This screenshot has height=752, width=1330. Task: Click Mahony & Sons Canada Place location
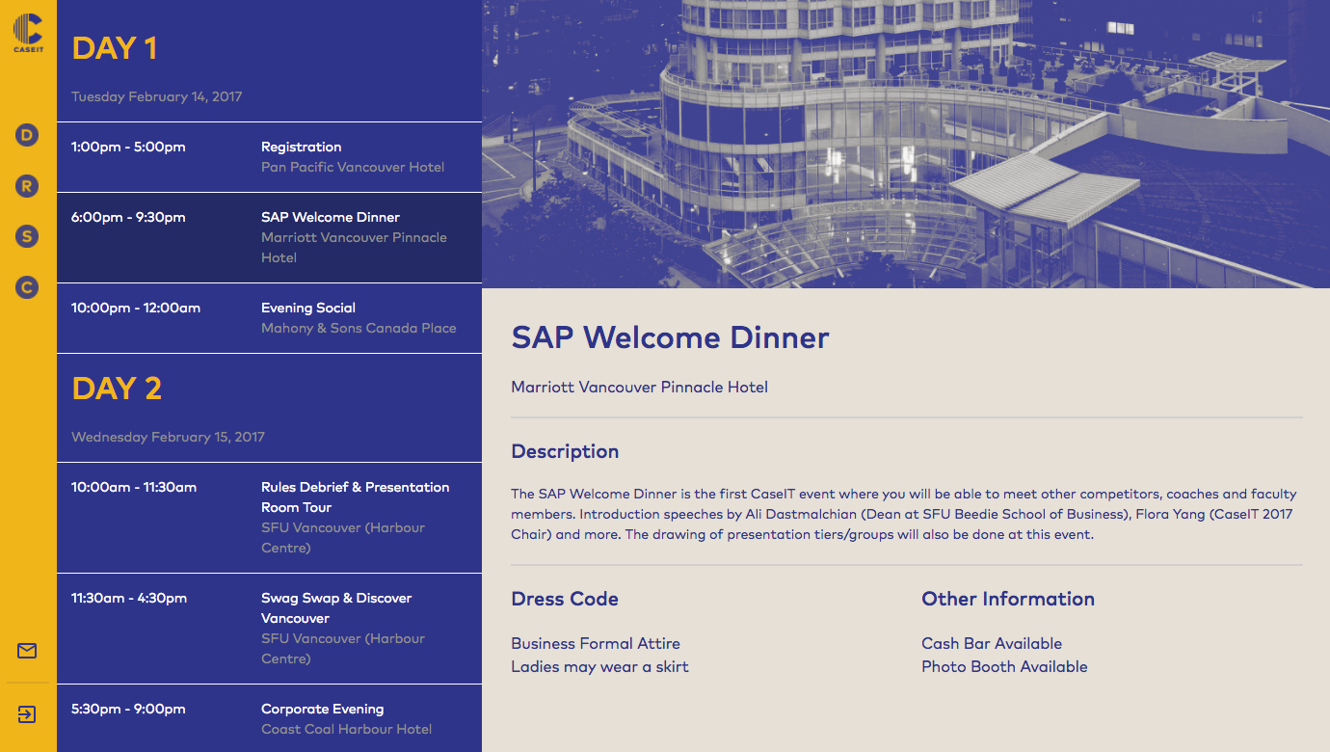[359, 329]
